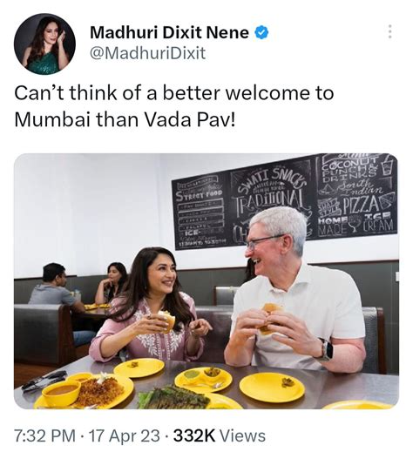
Task: Click the background couple at booth
Action: 80,288
